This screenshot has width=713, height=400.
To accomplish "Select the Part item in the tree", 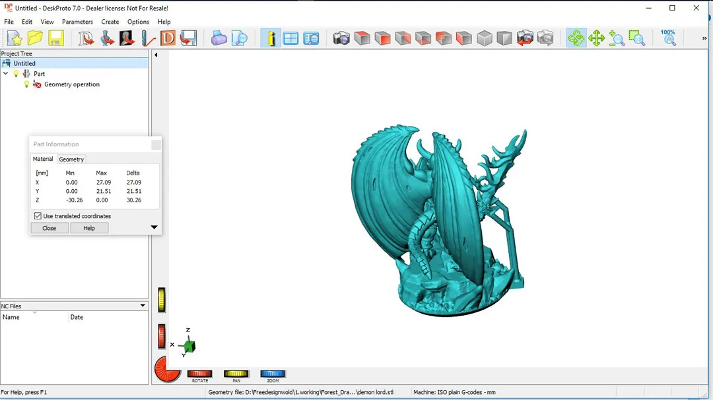I will click(x=39, y=74).
